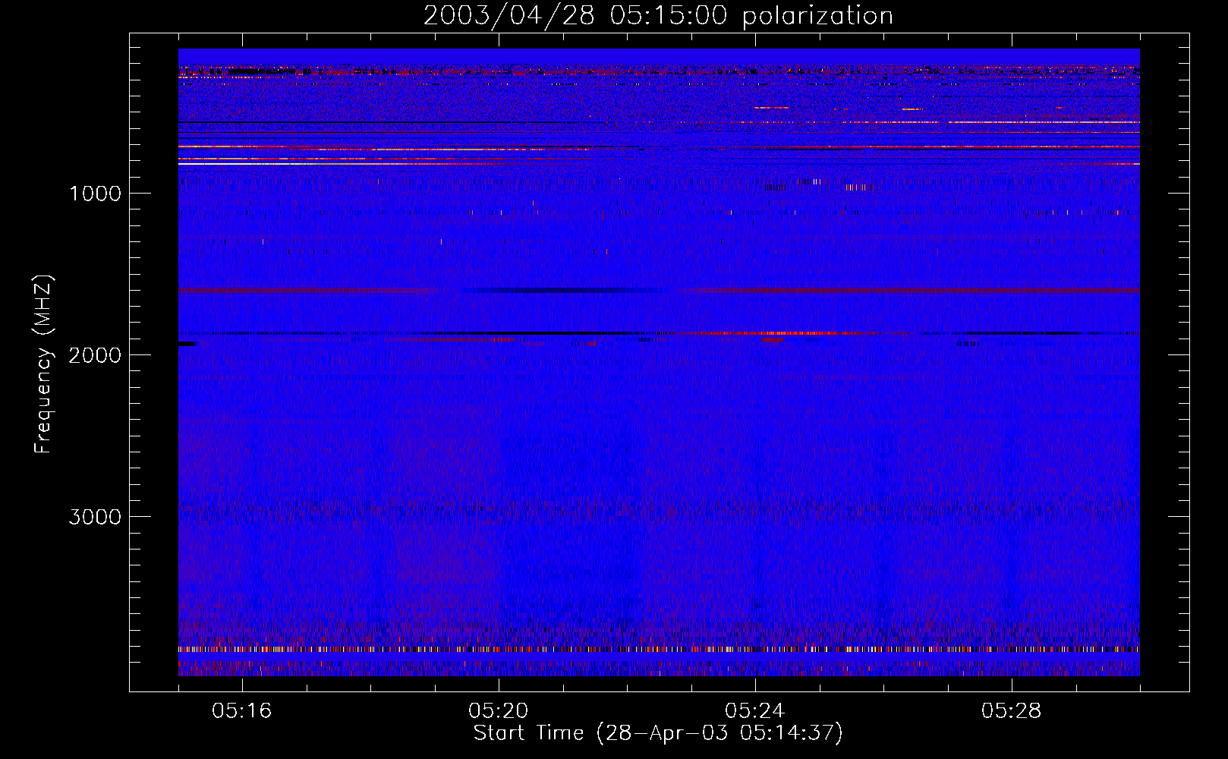Click the '05:24' time tick label
This screenshot has width=1228, height=759.
point(754,711)
